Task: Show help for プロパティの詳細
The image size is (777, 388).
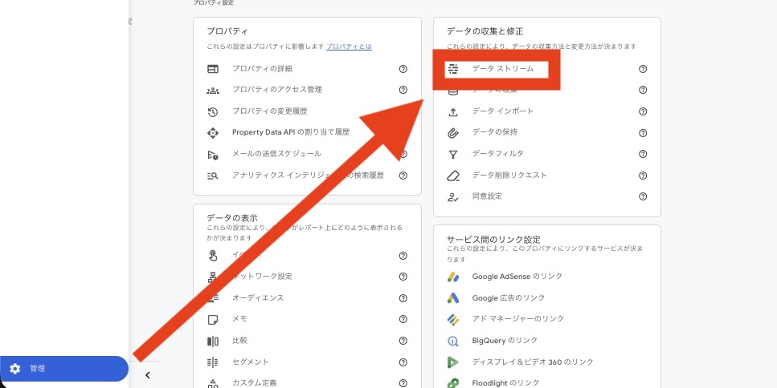Action: coord(403,69)
